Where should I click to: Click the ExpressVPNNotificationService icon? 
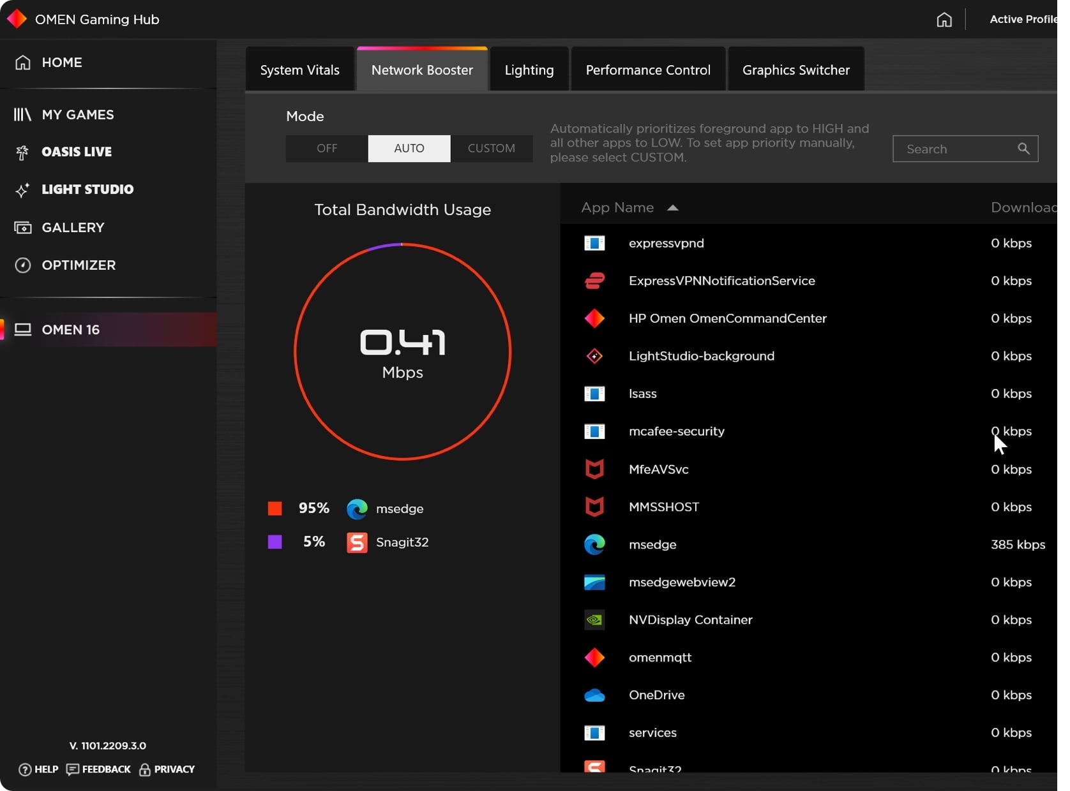coord(594,281)
